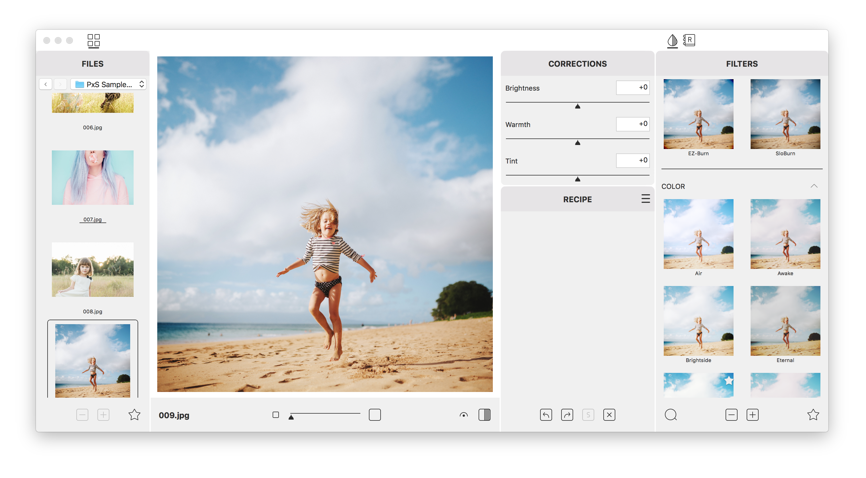Toggle favorites star in Files panel

[134, 415]
